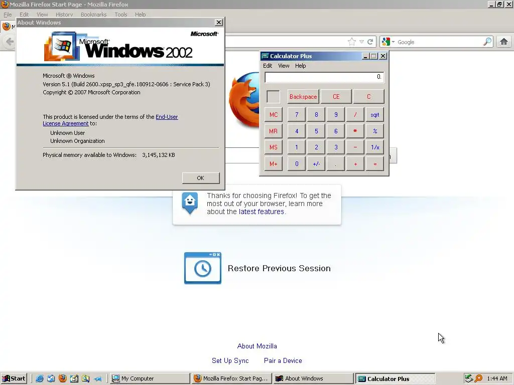Image resolution: width=514 pixels, height=385 pixels.
Task: Click the MS memory store button
Action: (x=274, y=147)
